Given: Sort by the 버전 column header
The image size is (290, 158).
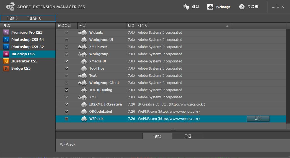Looking at the screenshot, I should click(x=131, y=25).
